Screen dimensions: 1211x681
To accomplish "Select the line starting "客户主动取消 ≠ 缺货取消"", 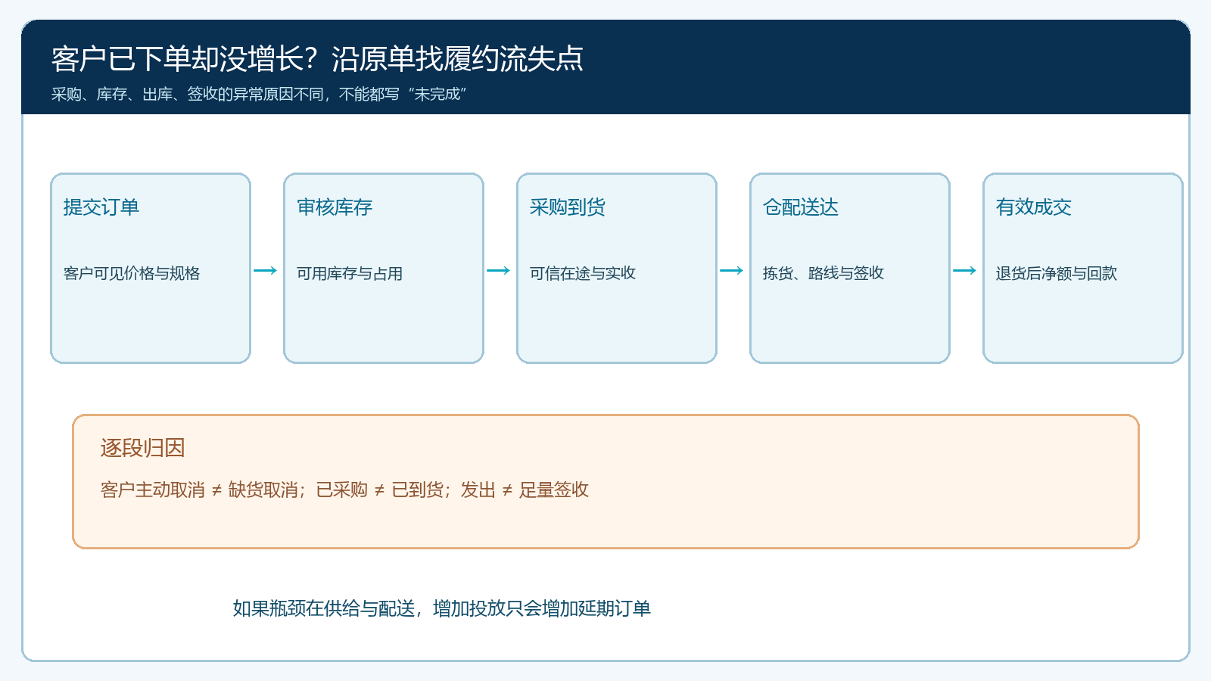I will pyautogui.click(x=344, y=490).
